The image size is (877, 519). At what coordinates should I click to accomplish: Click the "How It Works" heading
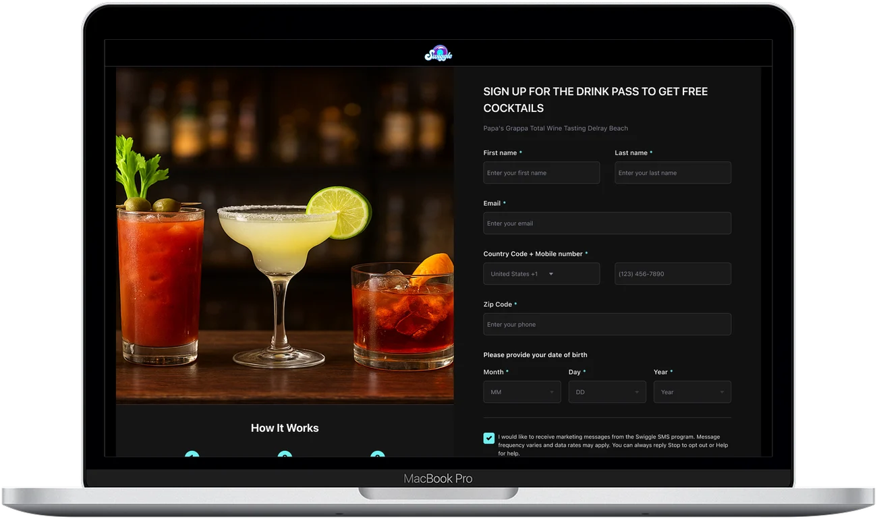coord(285,428)
